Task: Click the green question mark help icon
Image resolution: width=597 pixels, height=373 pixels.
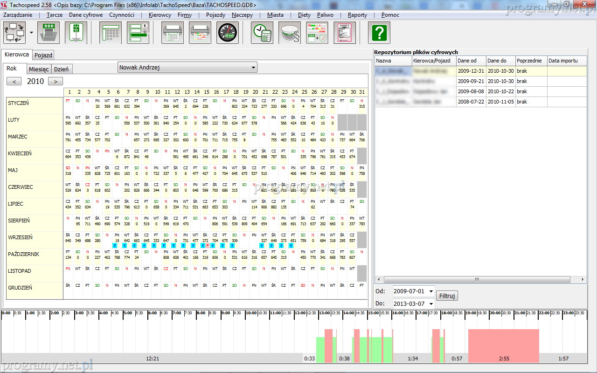Action: 379,33
